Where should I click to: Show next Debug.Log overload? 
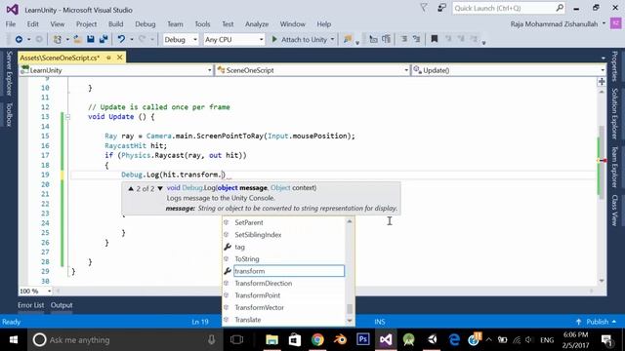(160, 188)
